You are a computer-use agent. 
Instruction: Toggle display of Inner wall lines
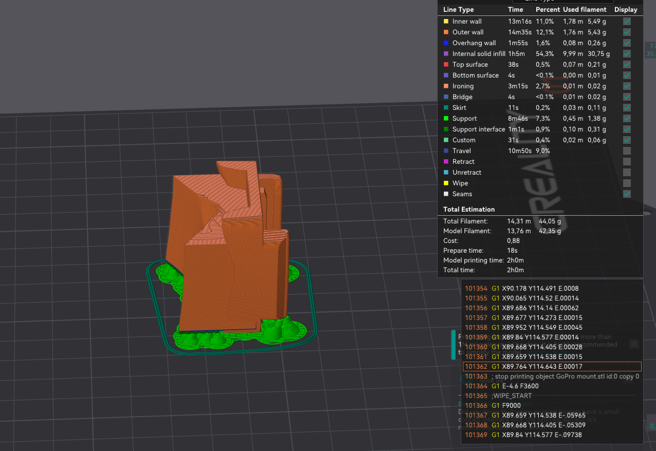pos(626,22)
